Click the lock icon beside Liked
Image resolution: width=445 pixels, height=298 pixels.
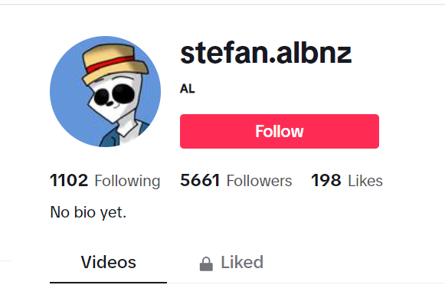point(206,264)
